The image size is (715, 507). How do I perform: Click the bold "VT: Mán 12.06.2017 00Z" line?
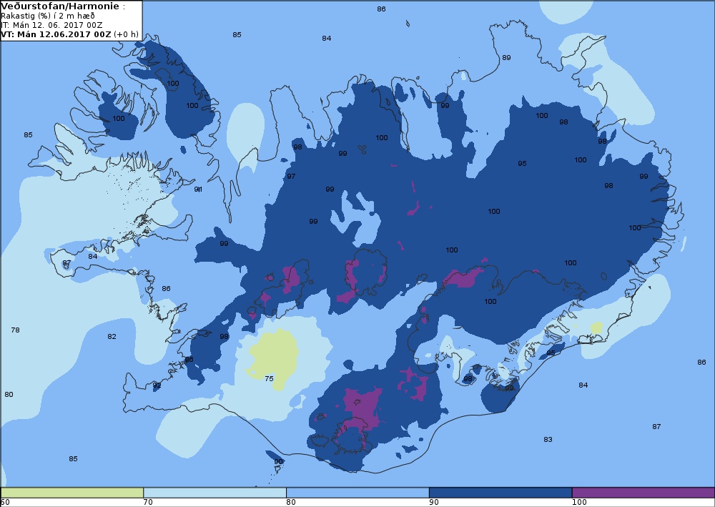[56, 34]
